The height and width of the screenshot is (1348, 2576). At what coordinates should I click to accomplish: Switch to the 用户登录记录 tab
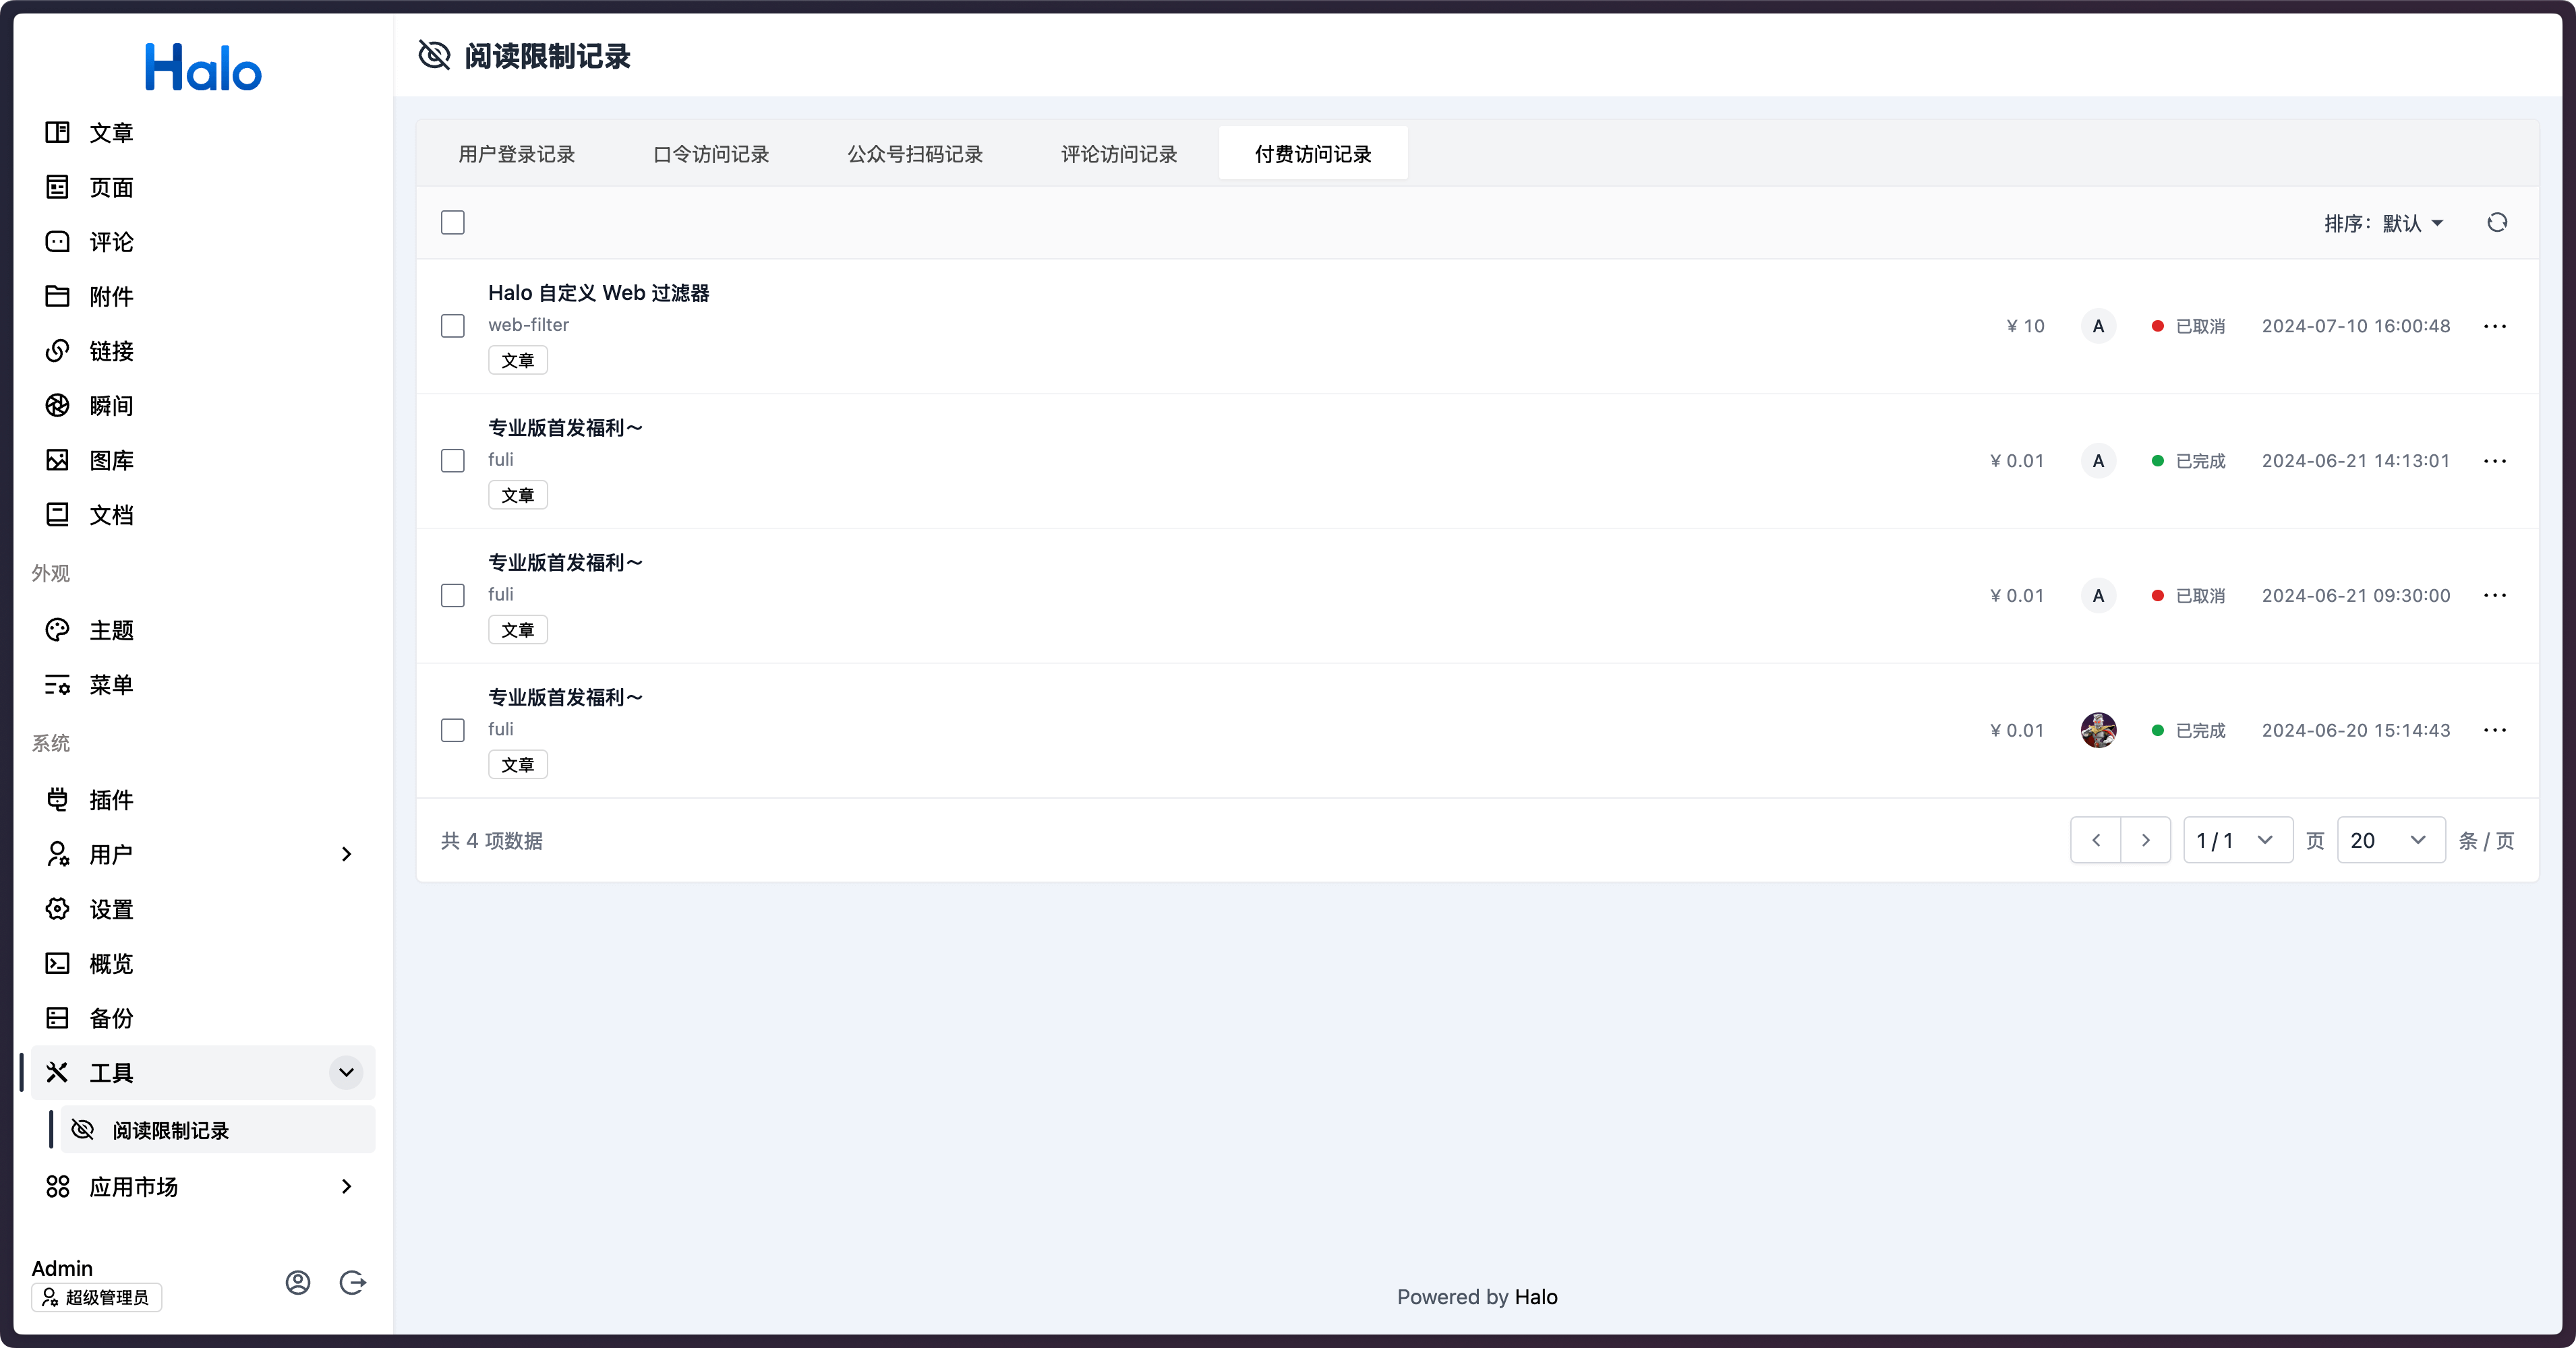516,154
